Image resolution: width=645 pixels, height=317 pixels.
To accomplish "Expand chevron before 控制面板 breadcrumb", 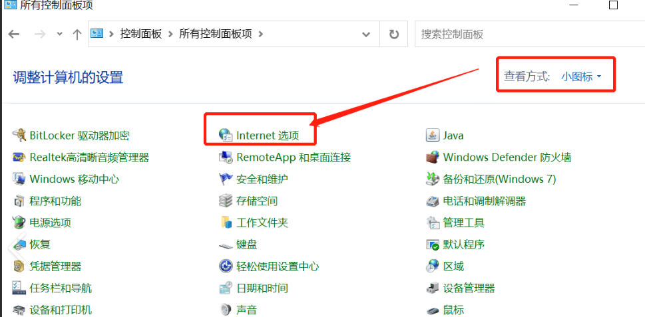I will click(x=111, y=34).
